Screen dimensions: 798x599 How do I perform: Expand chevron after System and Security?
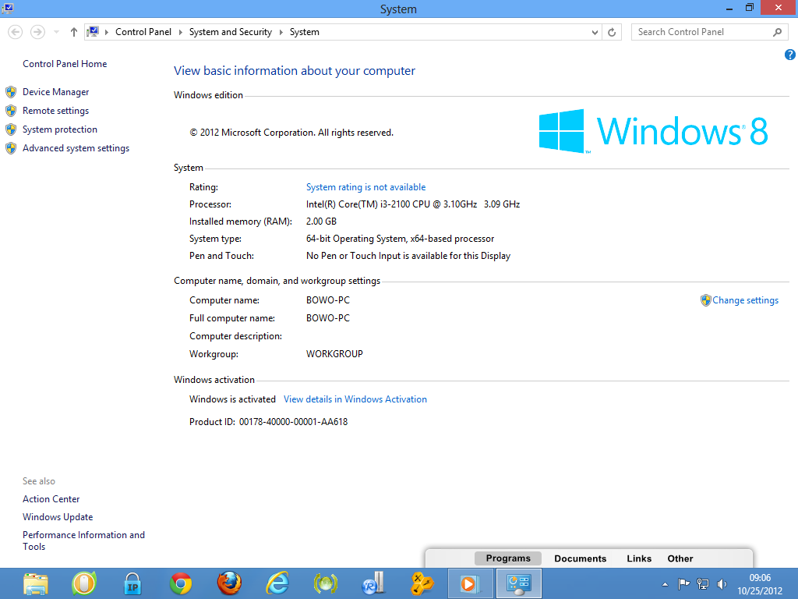pyautogui.click(x=281, y=32)
